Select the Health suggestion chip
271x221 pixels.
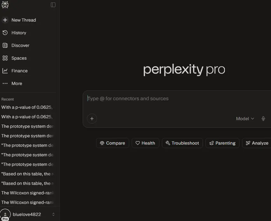[x=145, y=143]
